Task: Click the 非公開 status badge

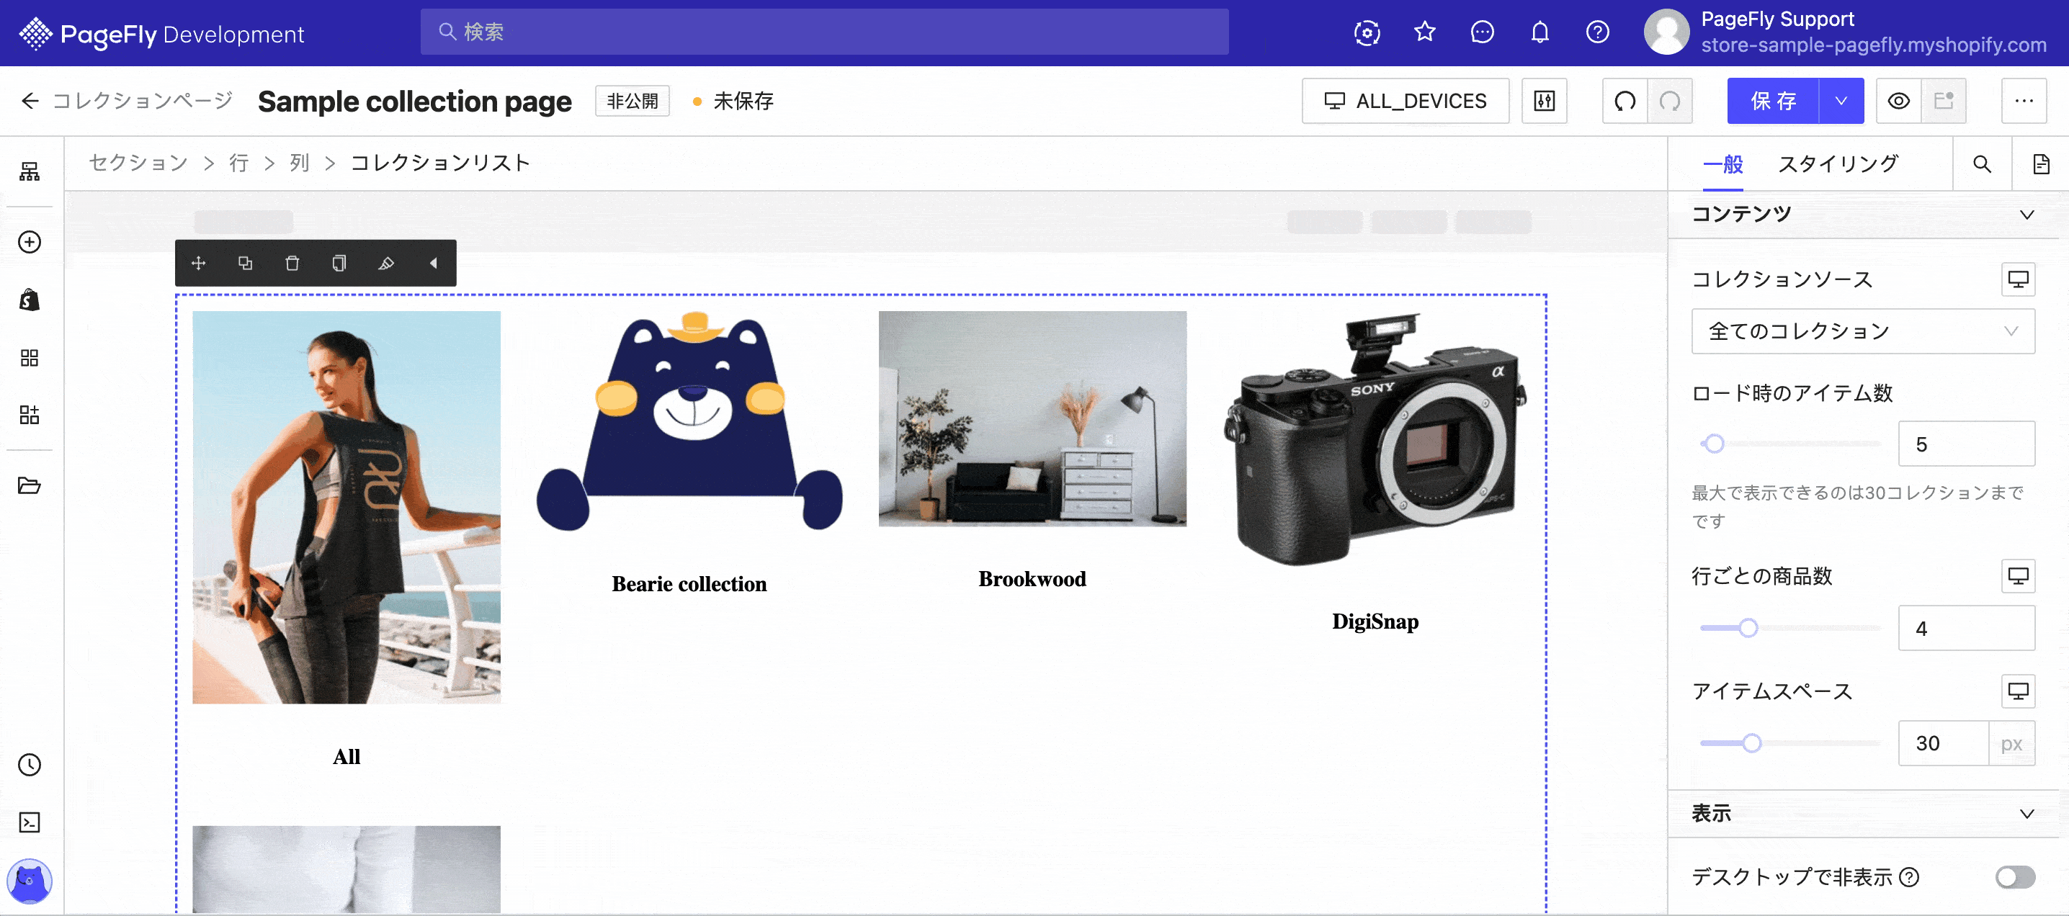Action: click(x=632, y=100)
